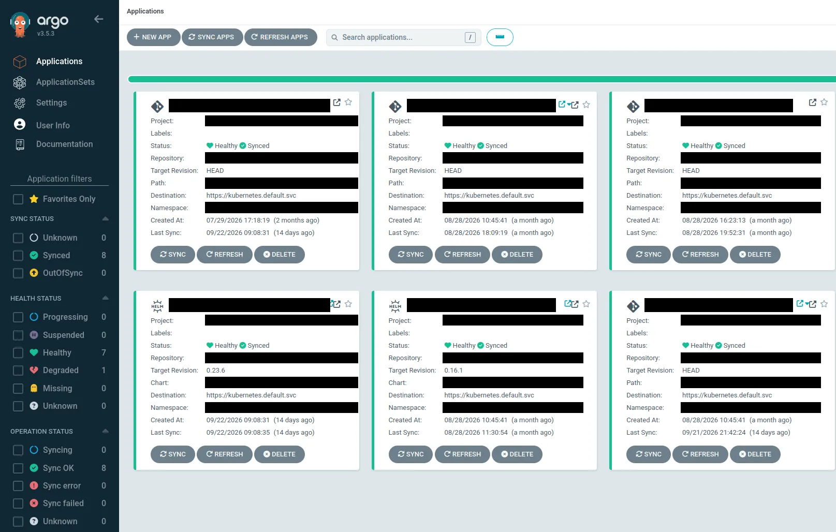The width and height of the screenshot is (836, 532).
Task: Delete the app created 08/28/2026 16:23:13
Action: point(755,255)
